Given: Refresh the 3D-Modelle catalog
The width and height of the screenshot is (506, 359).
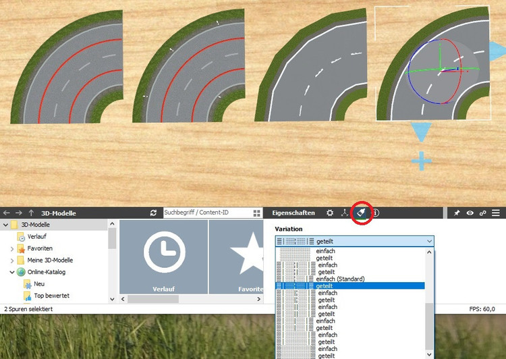Looking at the screenshot, I should click(x=153, y=213).
